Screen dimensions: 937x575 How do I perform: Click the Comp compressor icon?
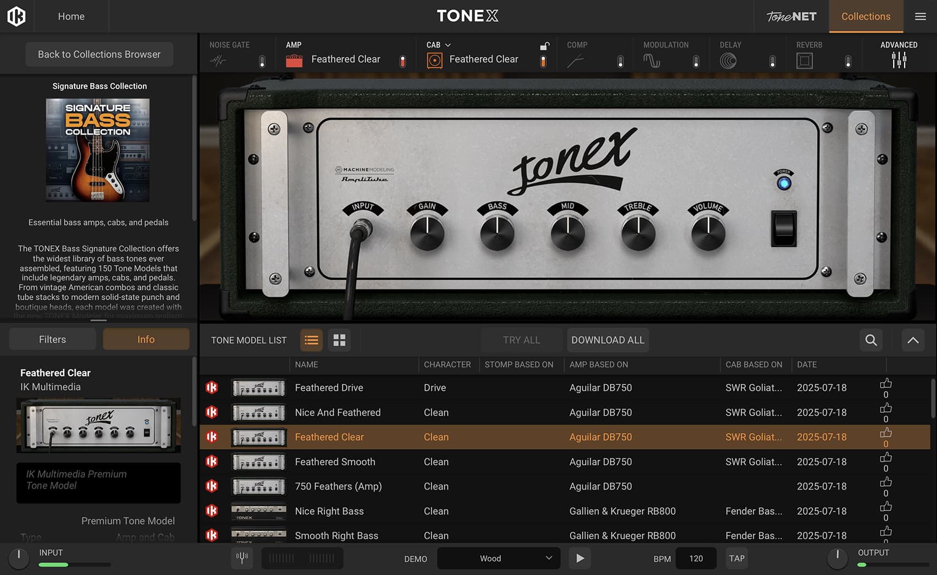tap(576, 59)
